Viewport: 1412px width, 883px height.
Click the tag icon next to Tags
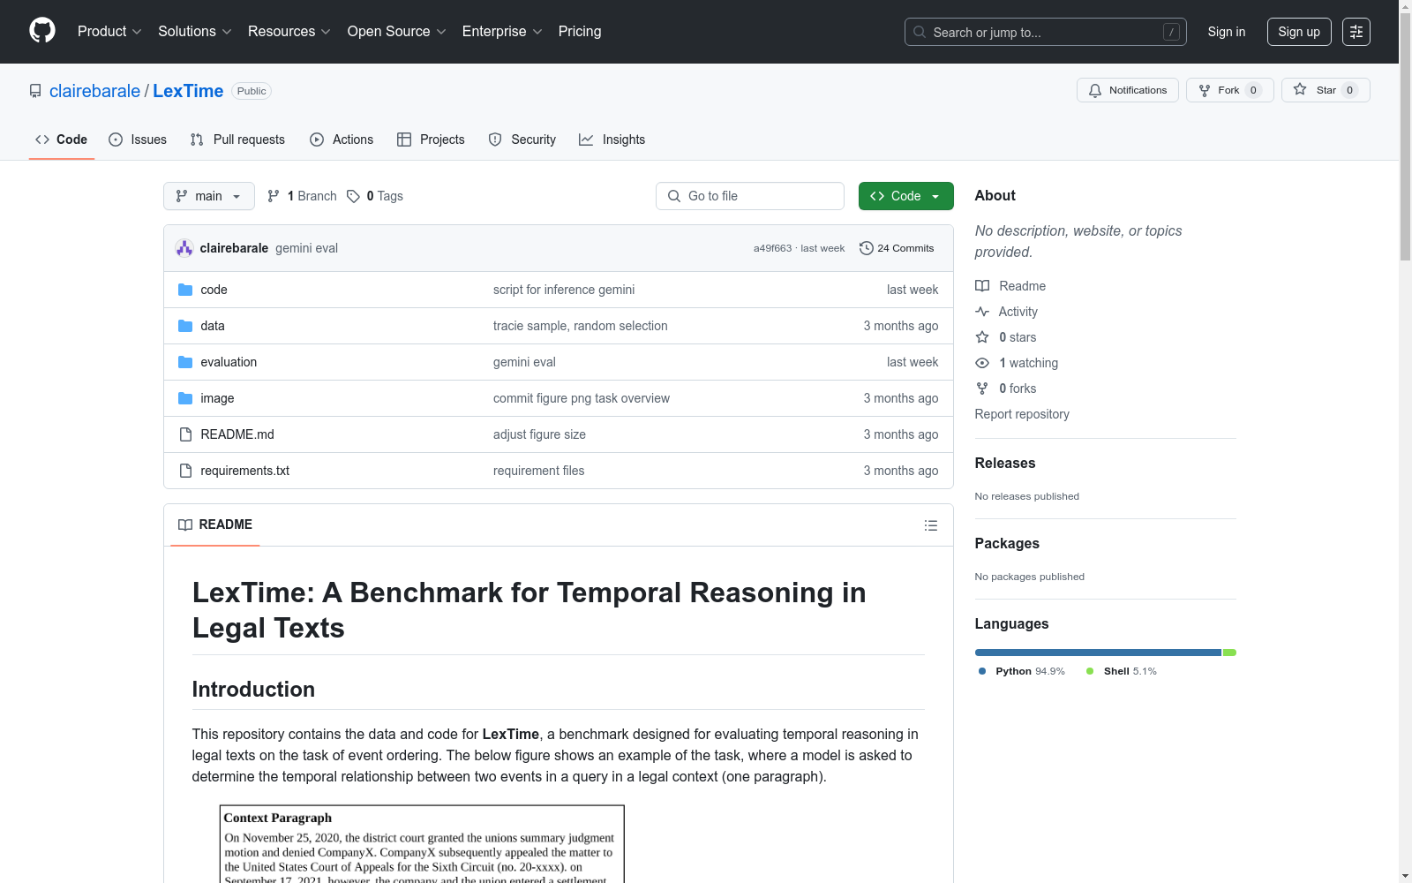[353, 196]
